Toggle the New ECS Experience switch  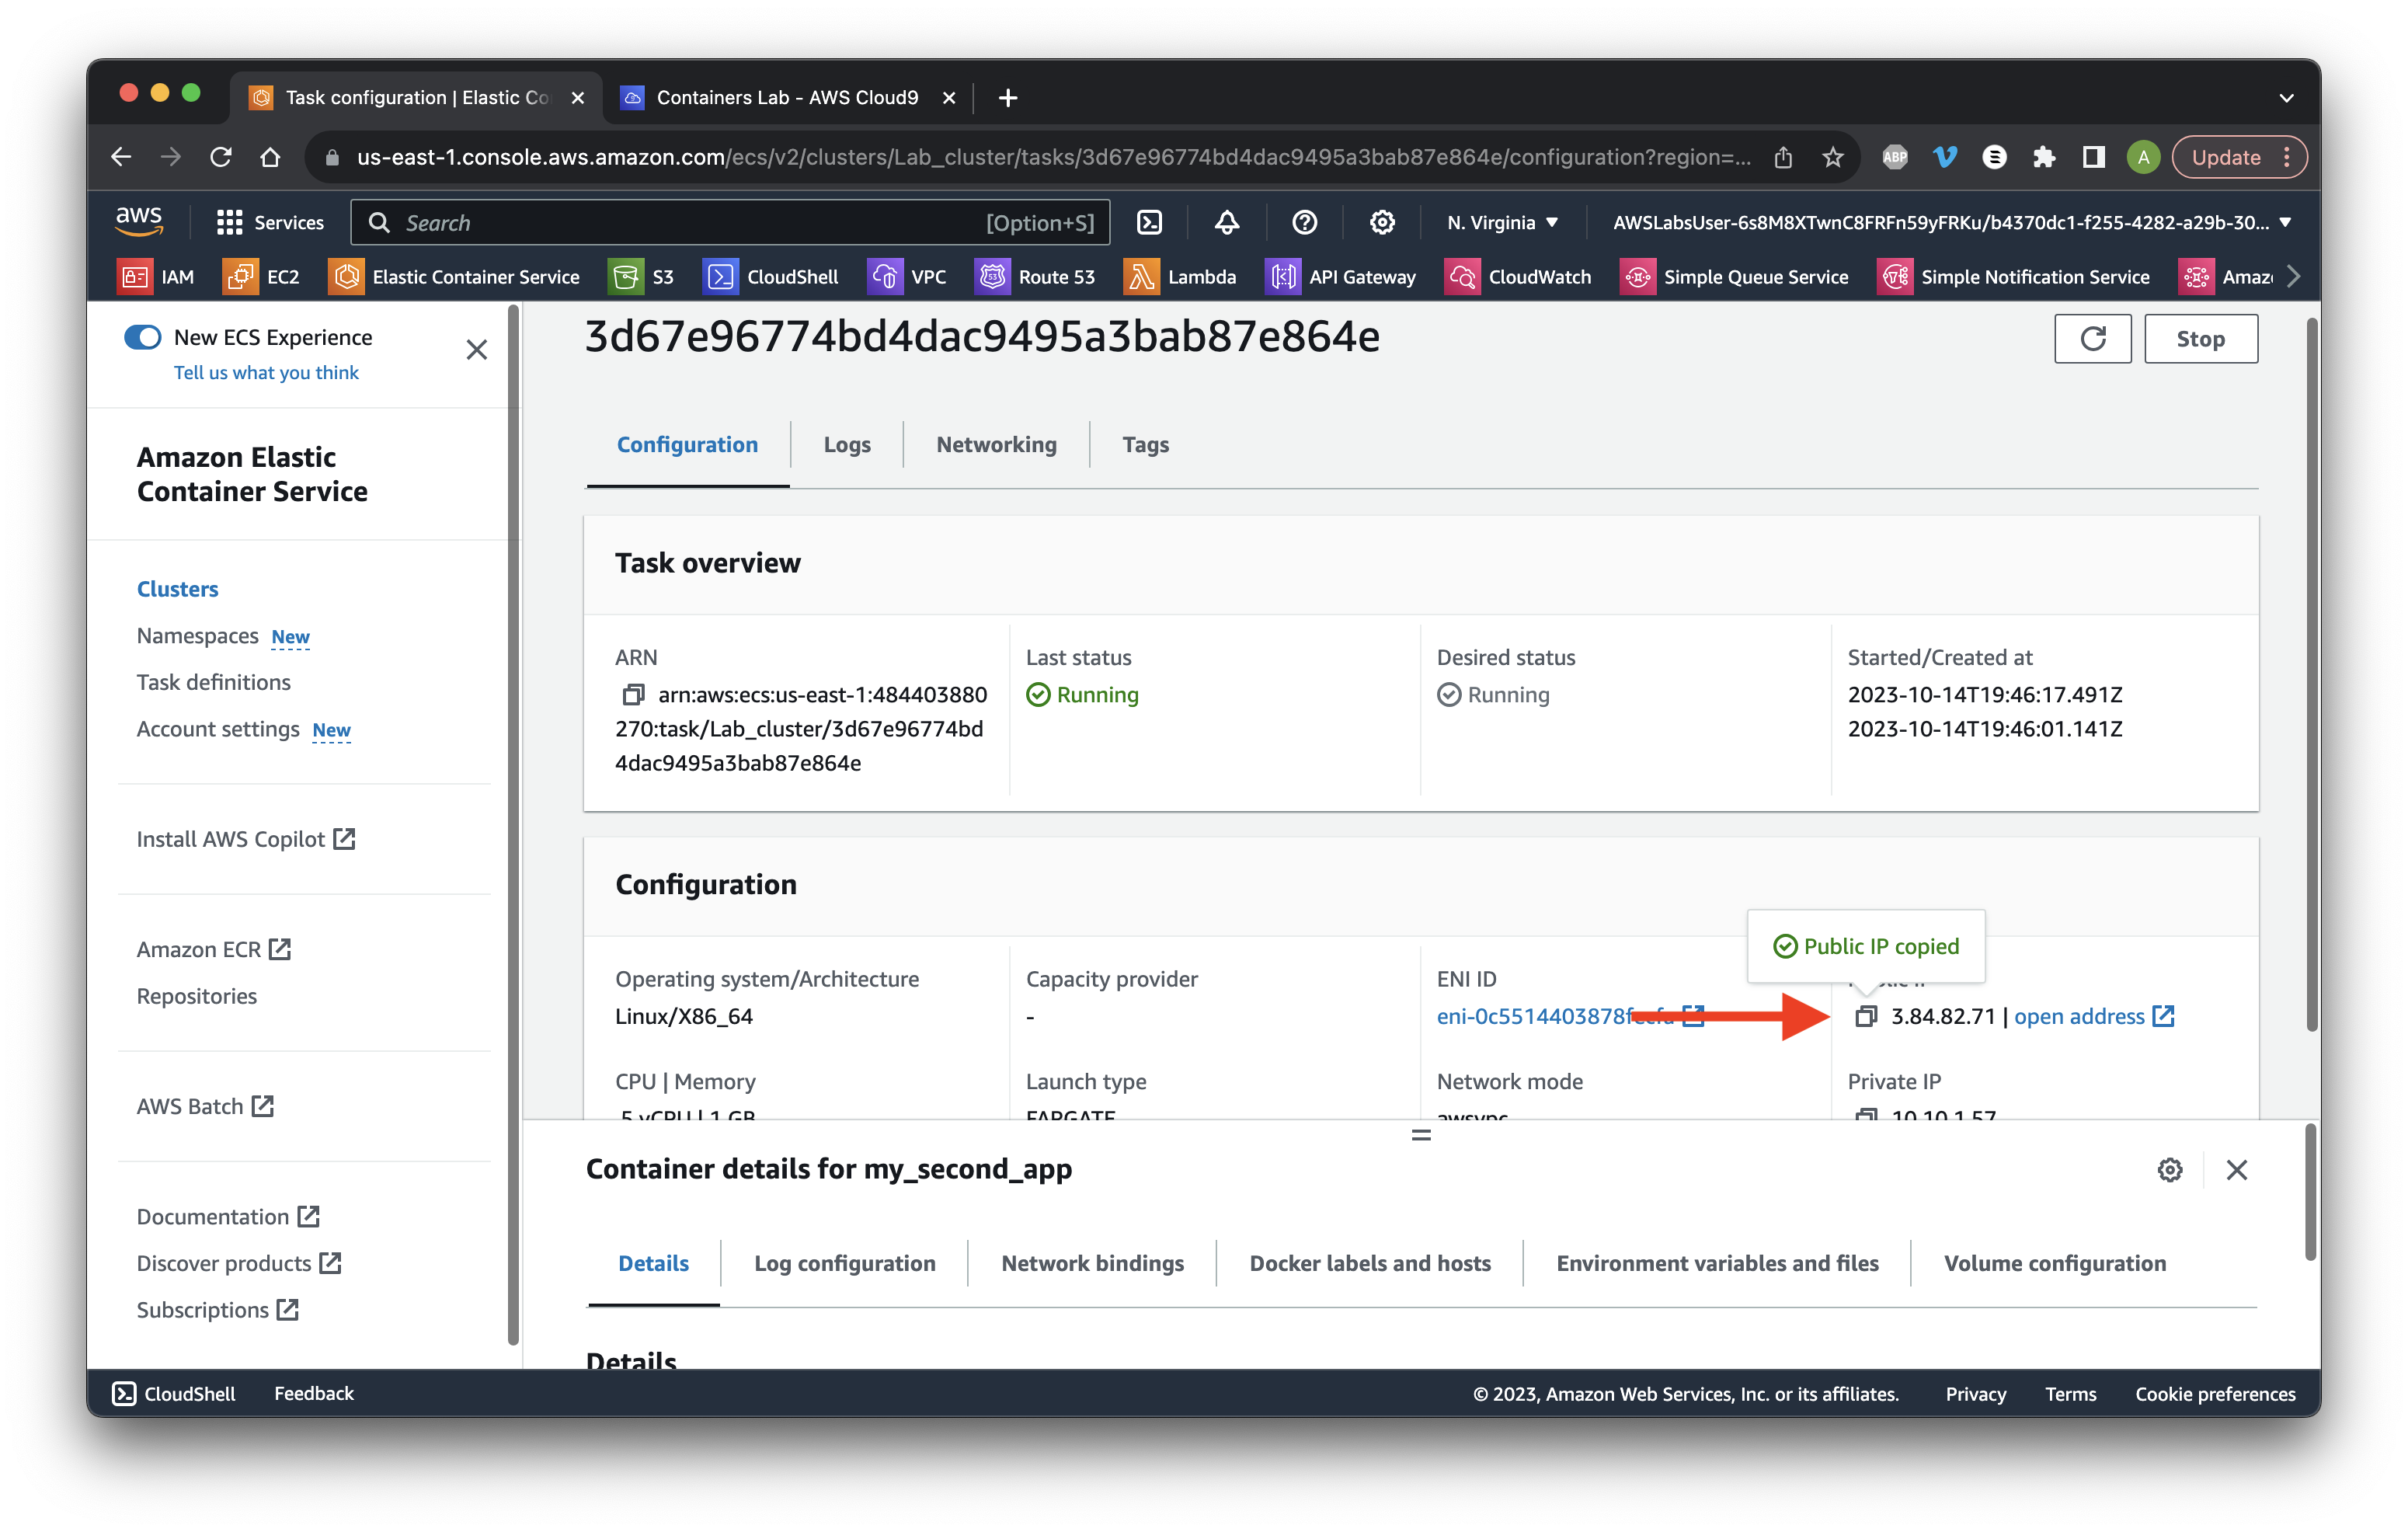143,337
